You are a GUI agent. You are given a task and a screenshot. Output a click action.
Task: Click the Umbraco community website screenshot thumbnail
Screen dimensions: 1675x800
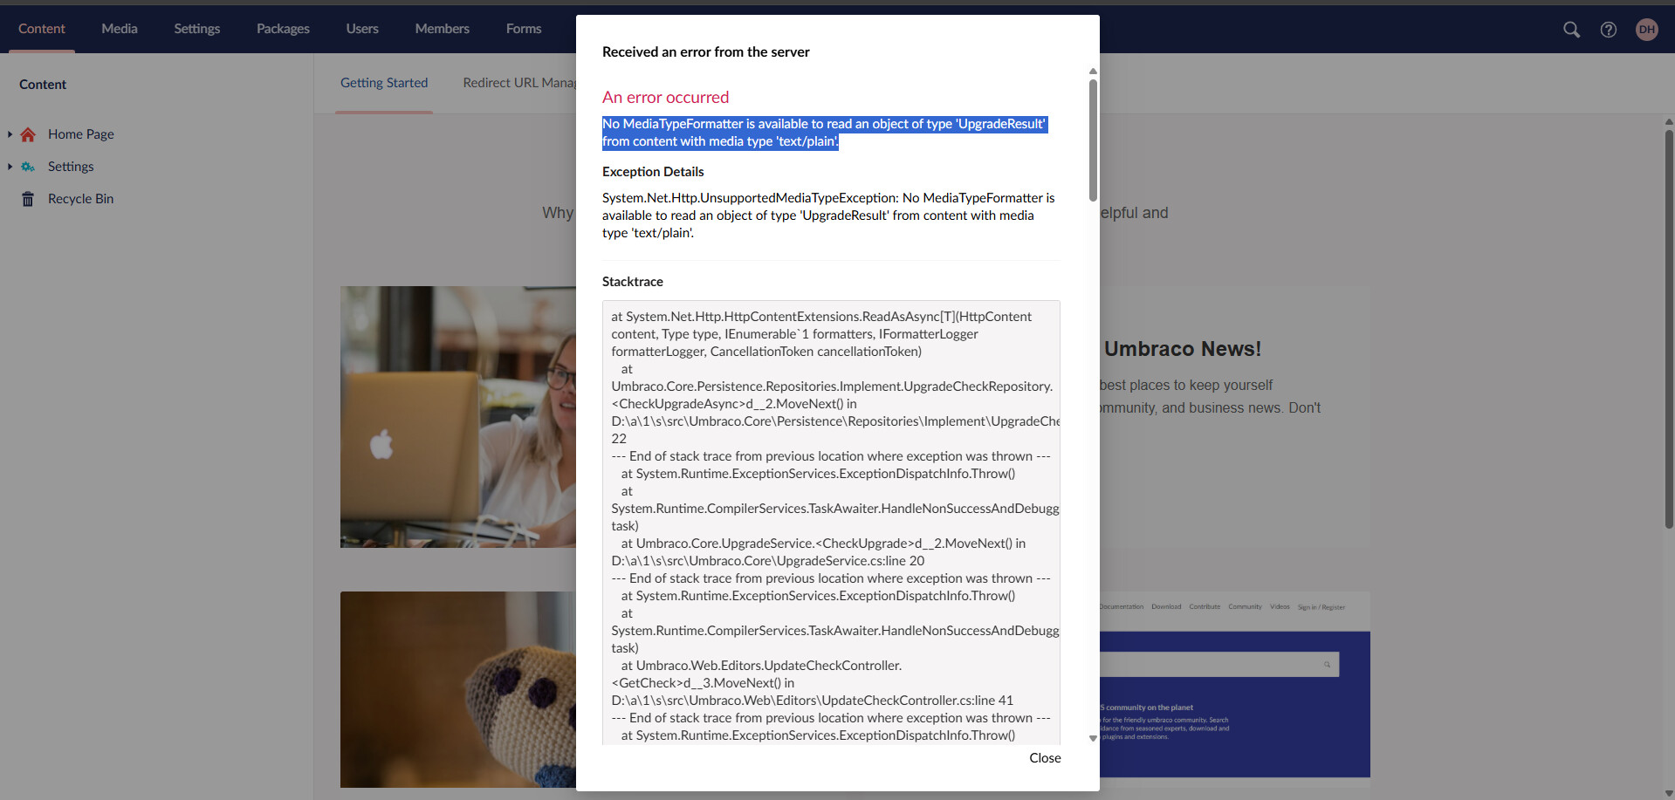1235,685
